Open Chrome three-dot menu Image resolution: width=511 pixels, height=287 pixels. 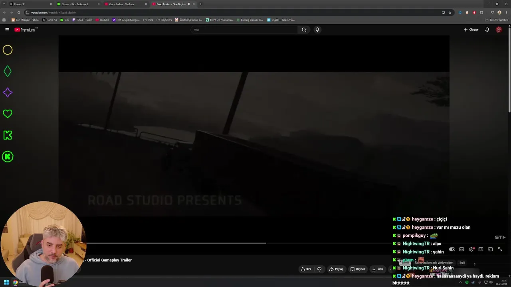(x=506, y=12)
